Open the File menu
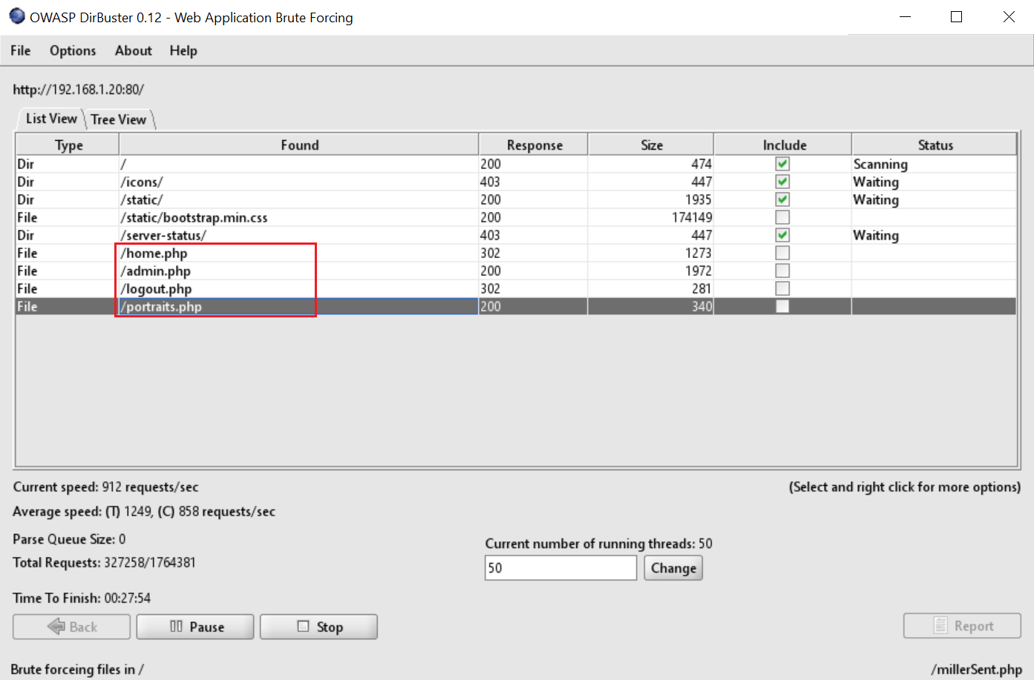This screenshot has height=680, width=1034. [x=21, y=50]
